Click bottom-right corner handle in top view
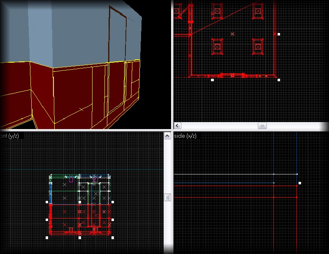Image resolution: width=329 pixels, height=254 pixels. [279, 80]
